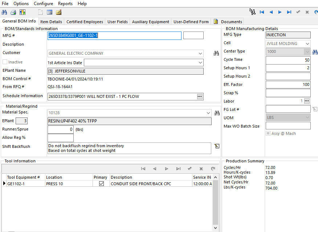
Task: Click the printer icon in the toolbar
Action: (13, 12)
